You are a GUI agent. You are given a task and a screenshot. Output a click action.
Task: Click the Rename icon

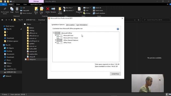pos(53,9)
